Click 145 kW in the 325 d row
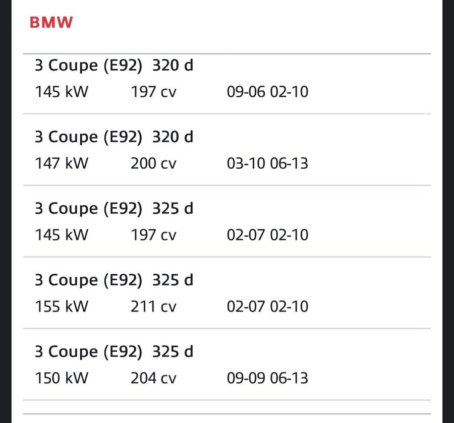This screenshot has width=454, height=423. 62,235
